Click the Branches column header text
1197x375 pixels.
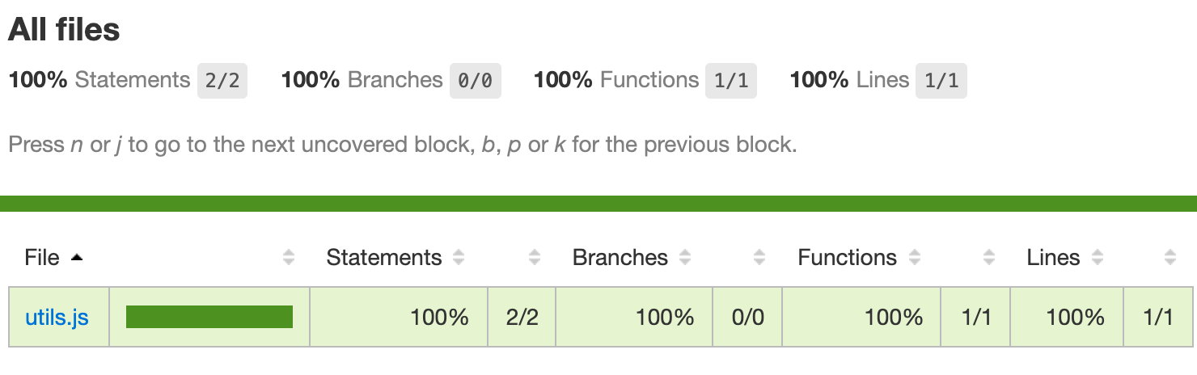(620, 258)
